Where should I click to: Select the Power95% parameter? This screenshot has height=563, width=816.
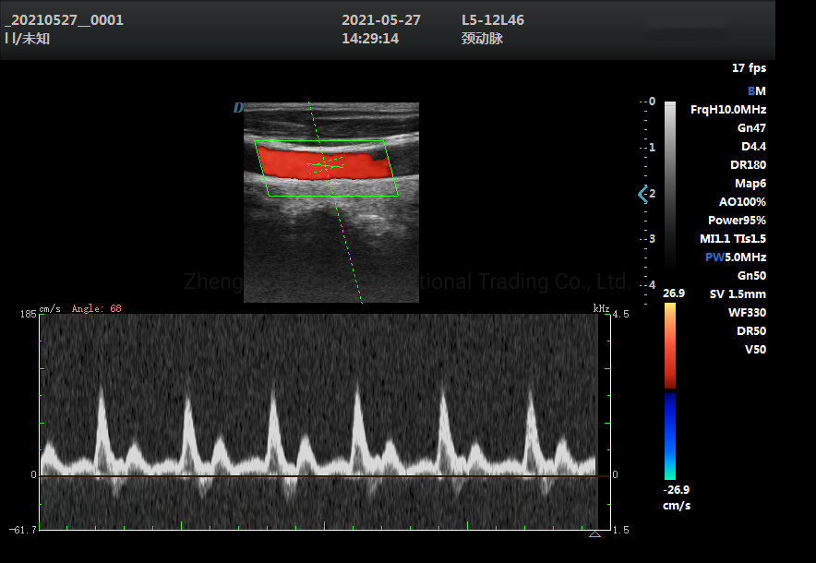(737, 220)
